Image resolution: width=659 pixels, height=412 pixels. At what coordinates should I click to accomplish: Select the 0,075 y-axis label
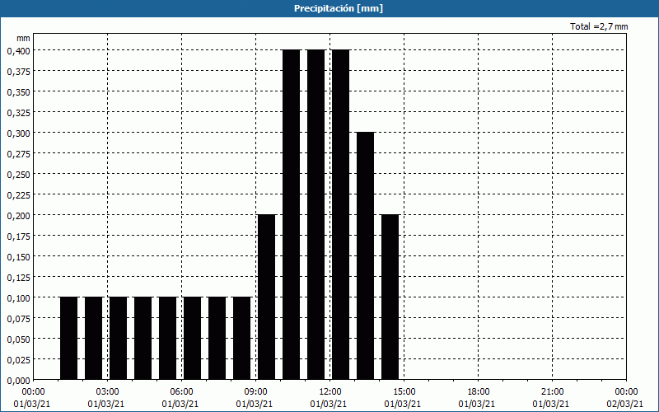coord(19,318)
